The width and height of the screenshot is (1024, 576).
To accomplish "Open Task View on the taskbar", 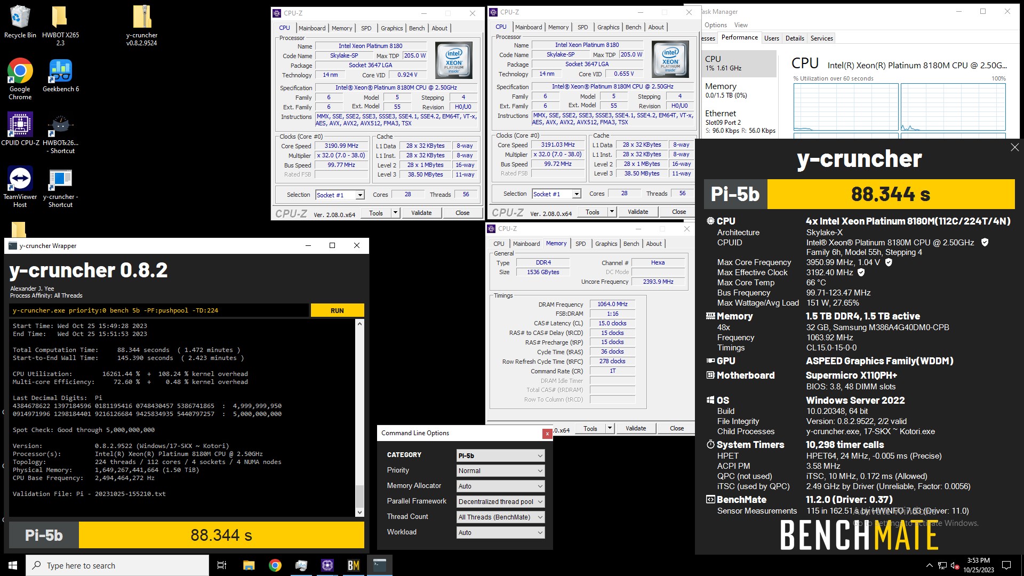I will tap(222, 565).
